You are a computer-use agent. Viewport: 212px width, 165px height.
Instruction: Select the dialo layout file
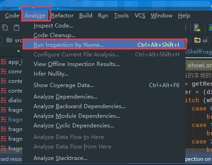11,100
